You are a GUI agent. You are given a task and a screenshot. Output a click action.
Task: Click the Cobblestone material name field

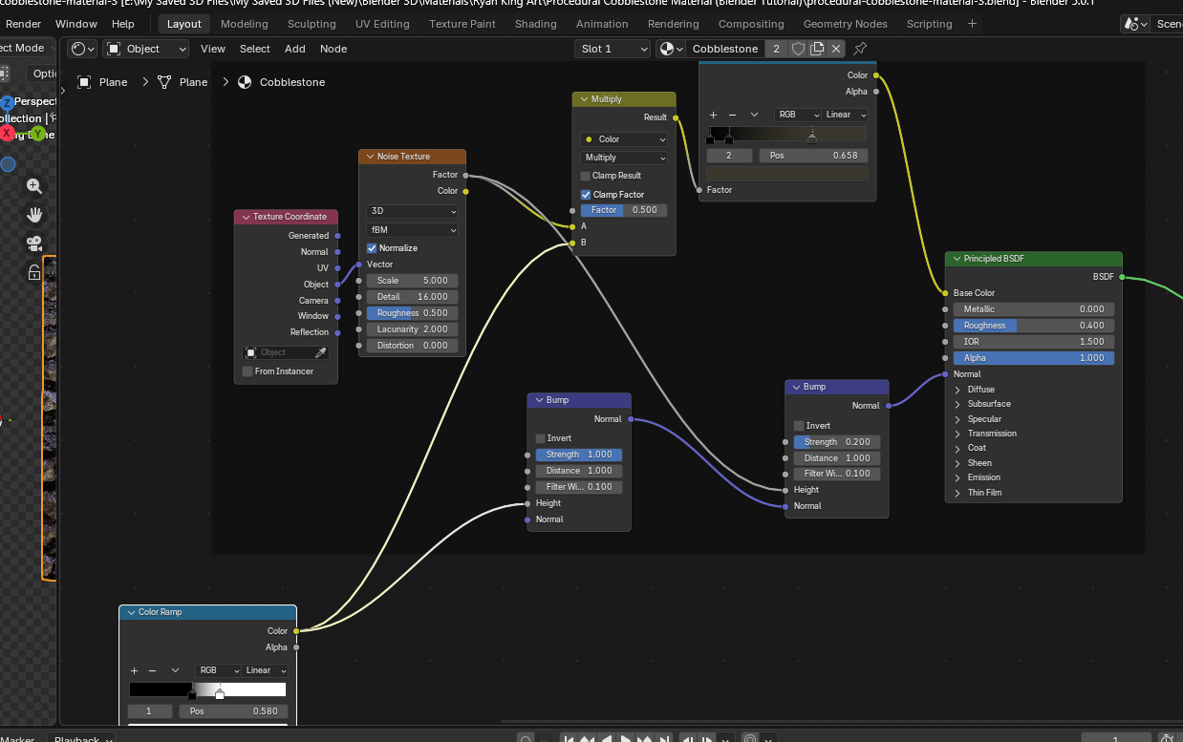point(725,49)
